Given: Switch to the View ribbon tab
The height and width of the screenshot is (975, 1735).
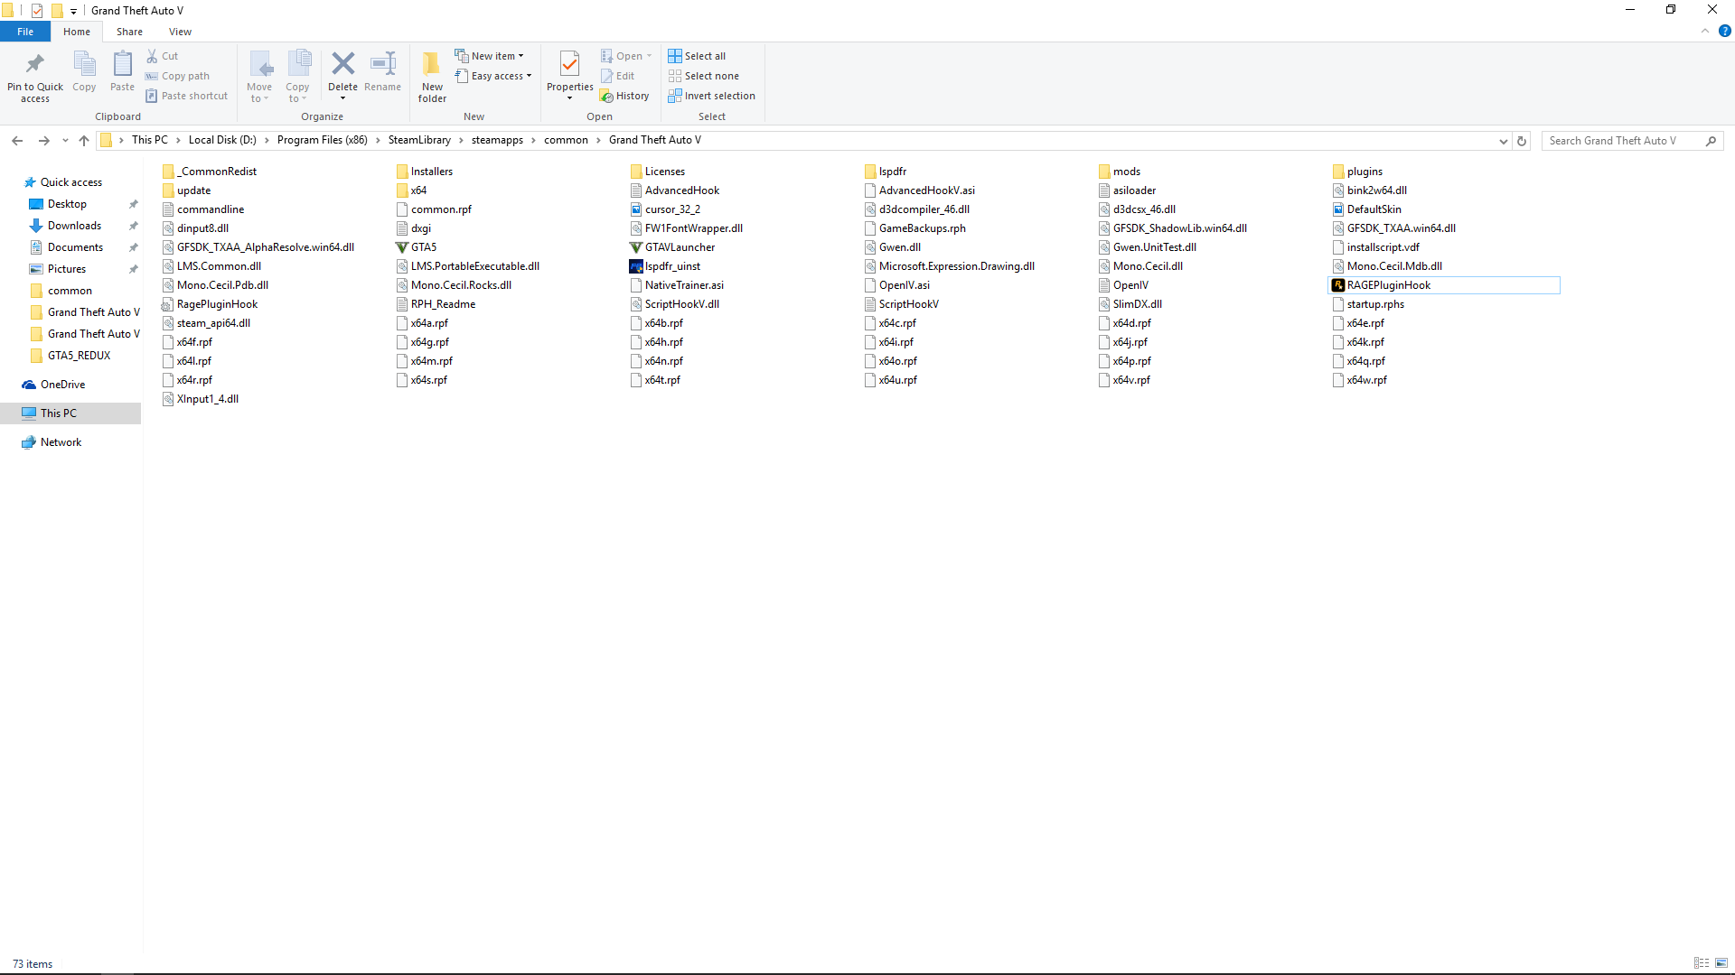Looking at the screenshot, I should 180,32.
